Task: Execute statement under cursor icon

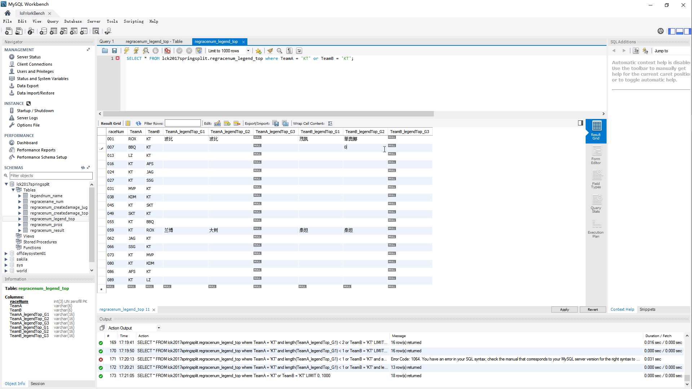Action: (136, 51)
